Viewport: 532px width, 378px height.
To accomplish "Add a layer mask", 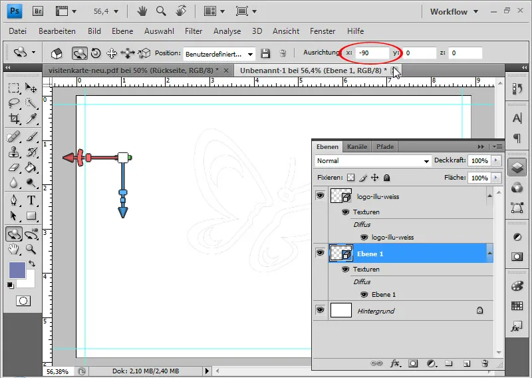I will [413, 363].
